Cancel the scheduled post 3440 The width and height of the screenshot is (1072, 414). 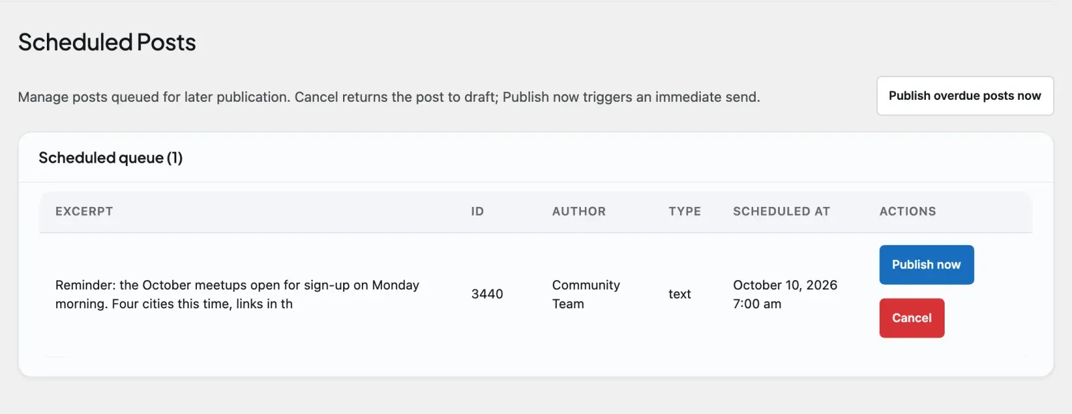click(x=912, y=318)
